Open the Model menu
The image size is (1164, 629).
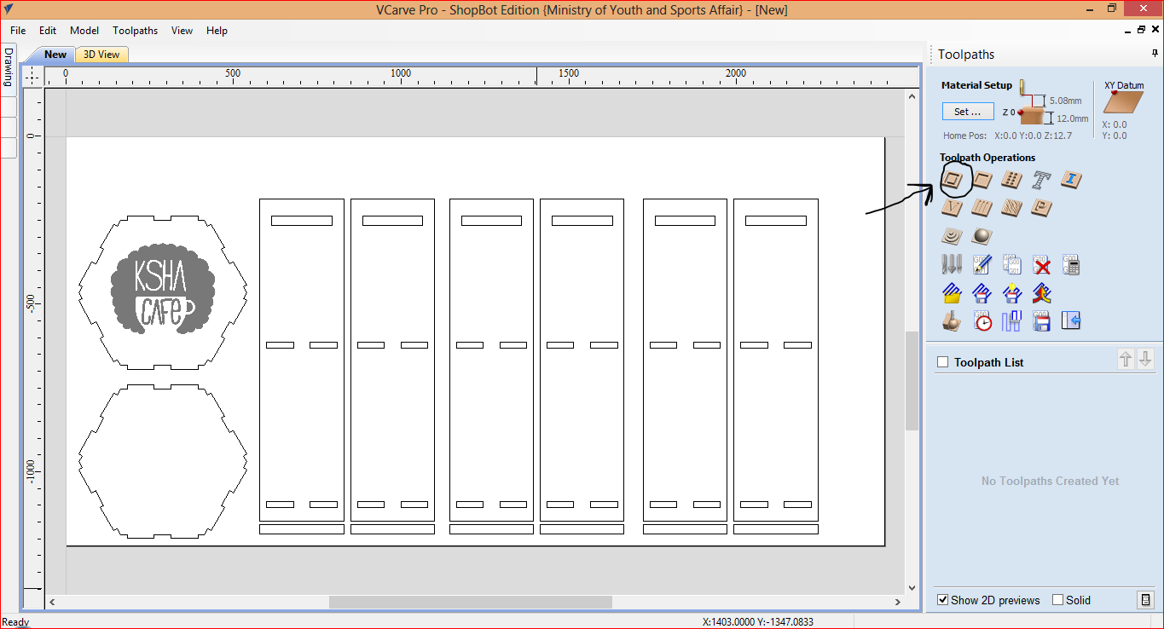point(84,31)
